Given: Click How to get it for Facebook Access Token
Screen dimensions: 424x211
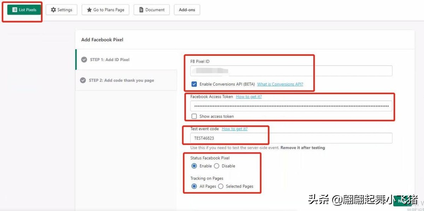Looking at the screenshot, I should click(x=249, y=96).
